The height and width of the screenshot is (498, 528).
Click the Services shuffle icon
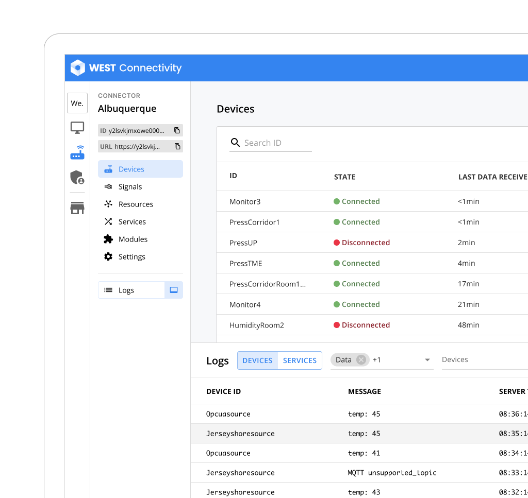tap(108, 221)
